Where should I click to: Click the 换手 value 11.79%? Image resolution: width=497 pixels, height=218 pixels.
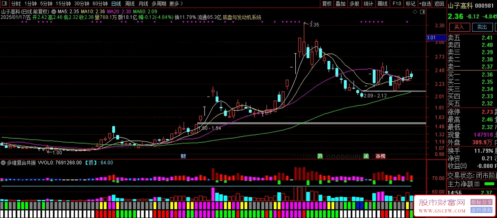pos(483,150)
